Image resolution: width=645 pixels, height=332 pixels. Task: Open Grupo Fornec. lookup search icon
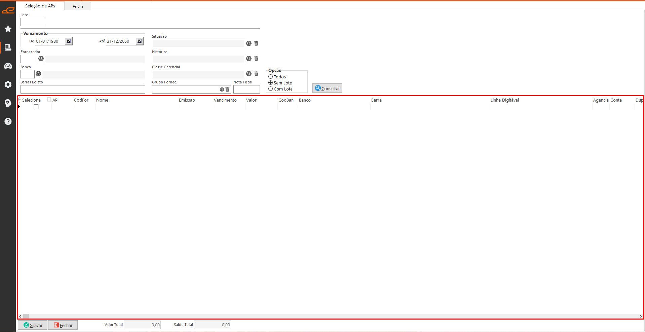222,89
